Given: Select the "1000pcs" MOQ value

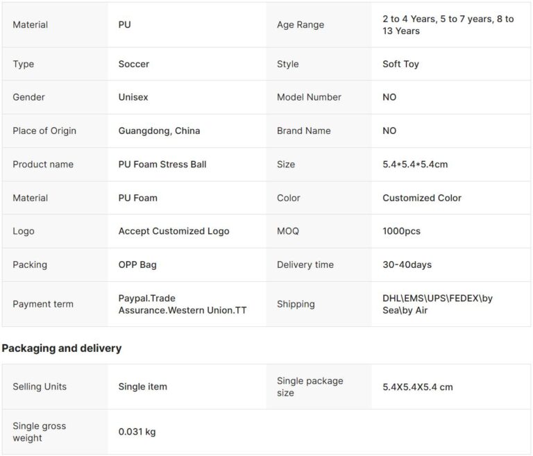Looking at the screenshot, I should [401, 231].
